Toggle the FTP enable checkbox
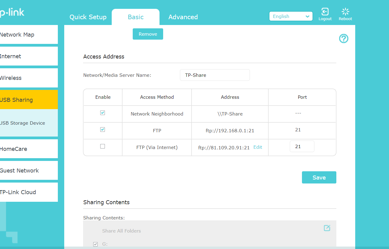 pos(103,130)
